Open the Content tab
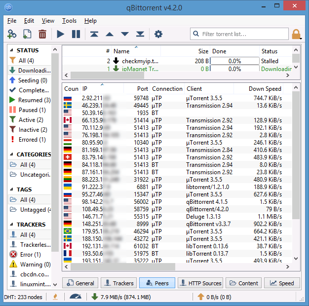Viewport: 309px width, 306px height. [x=243, y=283]
